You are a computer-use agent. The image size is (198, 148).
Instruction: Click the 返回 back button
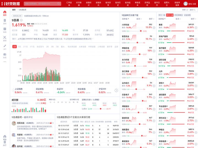tap(192, 10)
